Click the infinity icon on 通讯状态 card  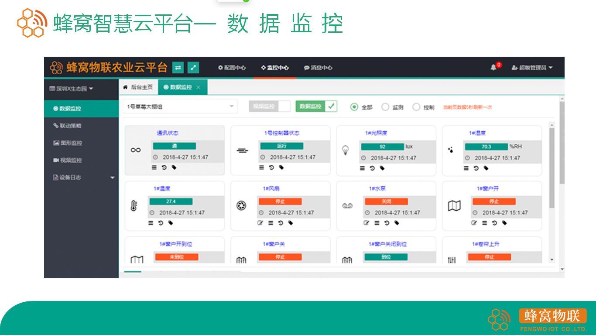[136, 150]
